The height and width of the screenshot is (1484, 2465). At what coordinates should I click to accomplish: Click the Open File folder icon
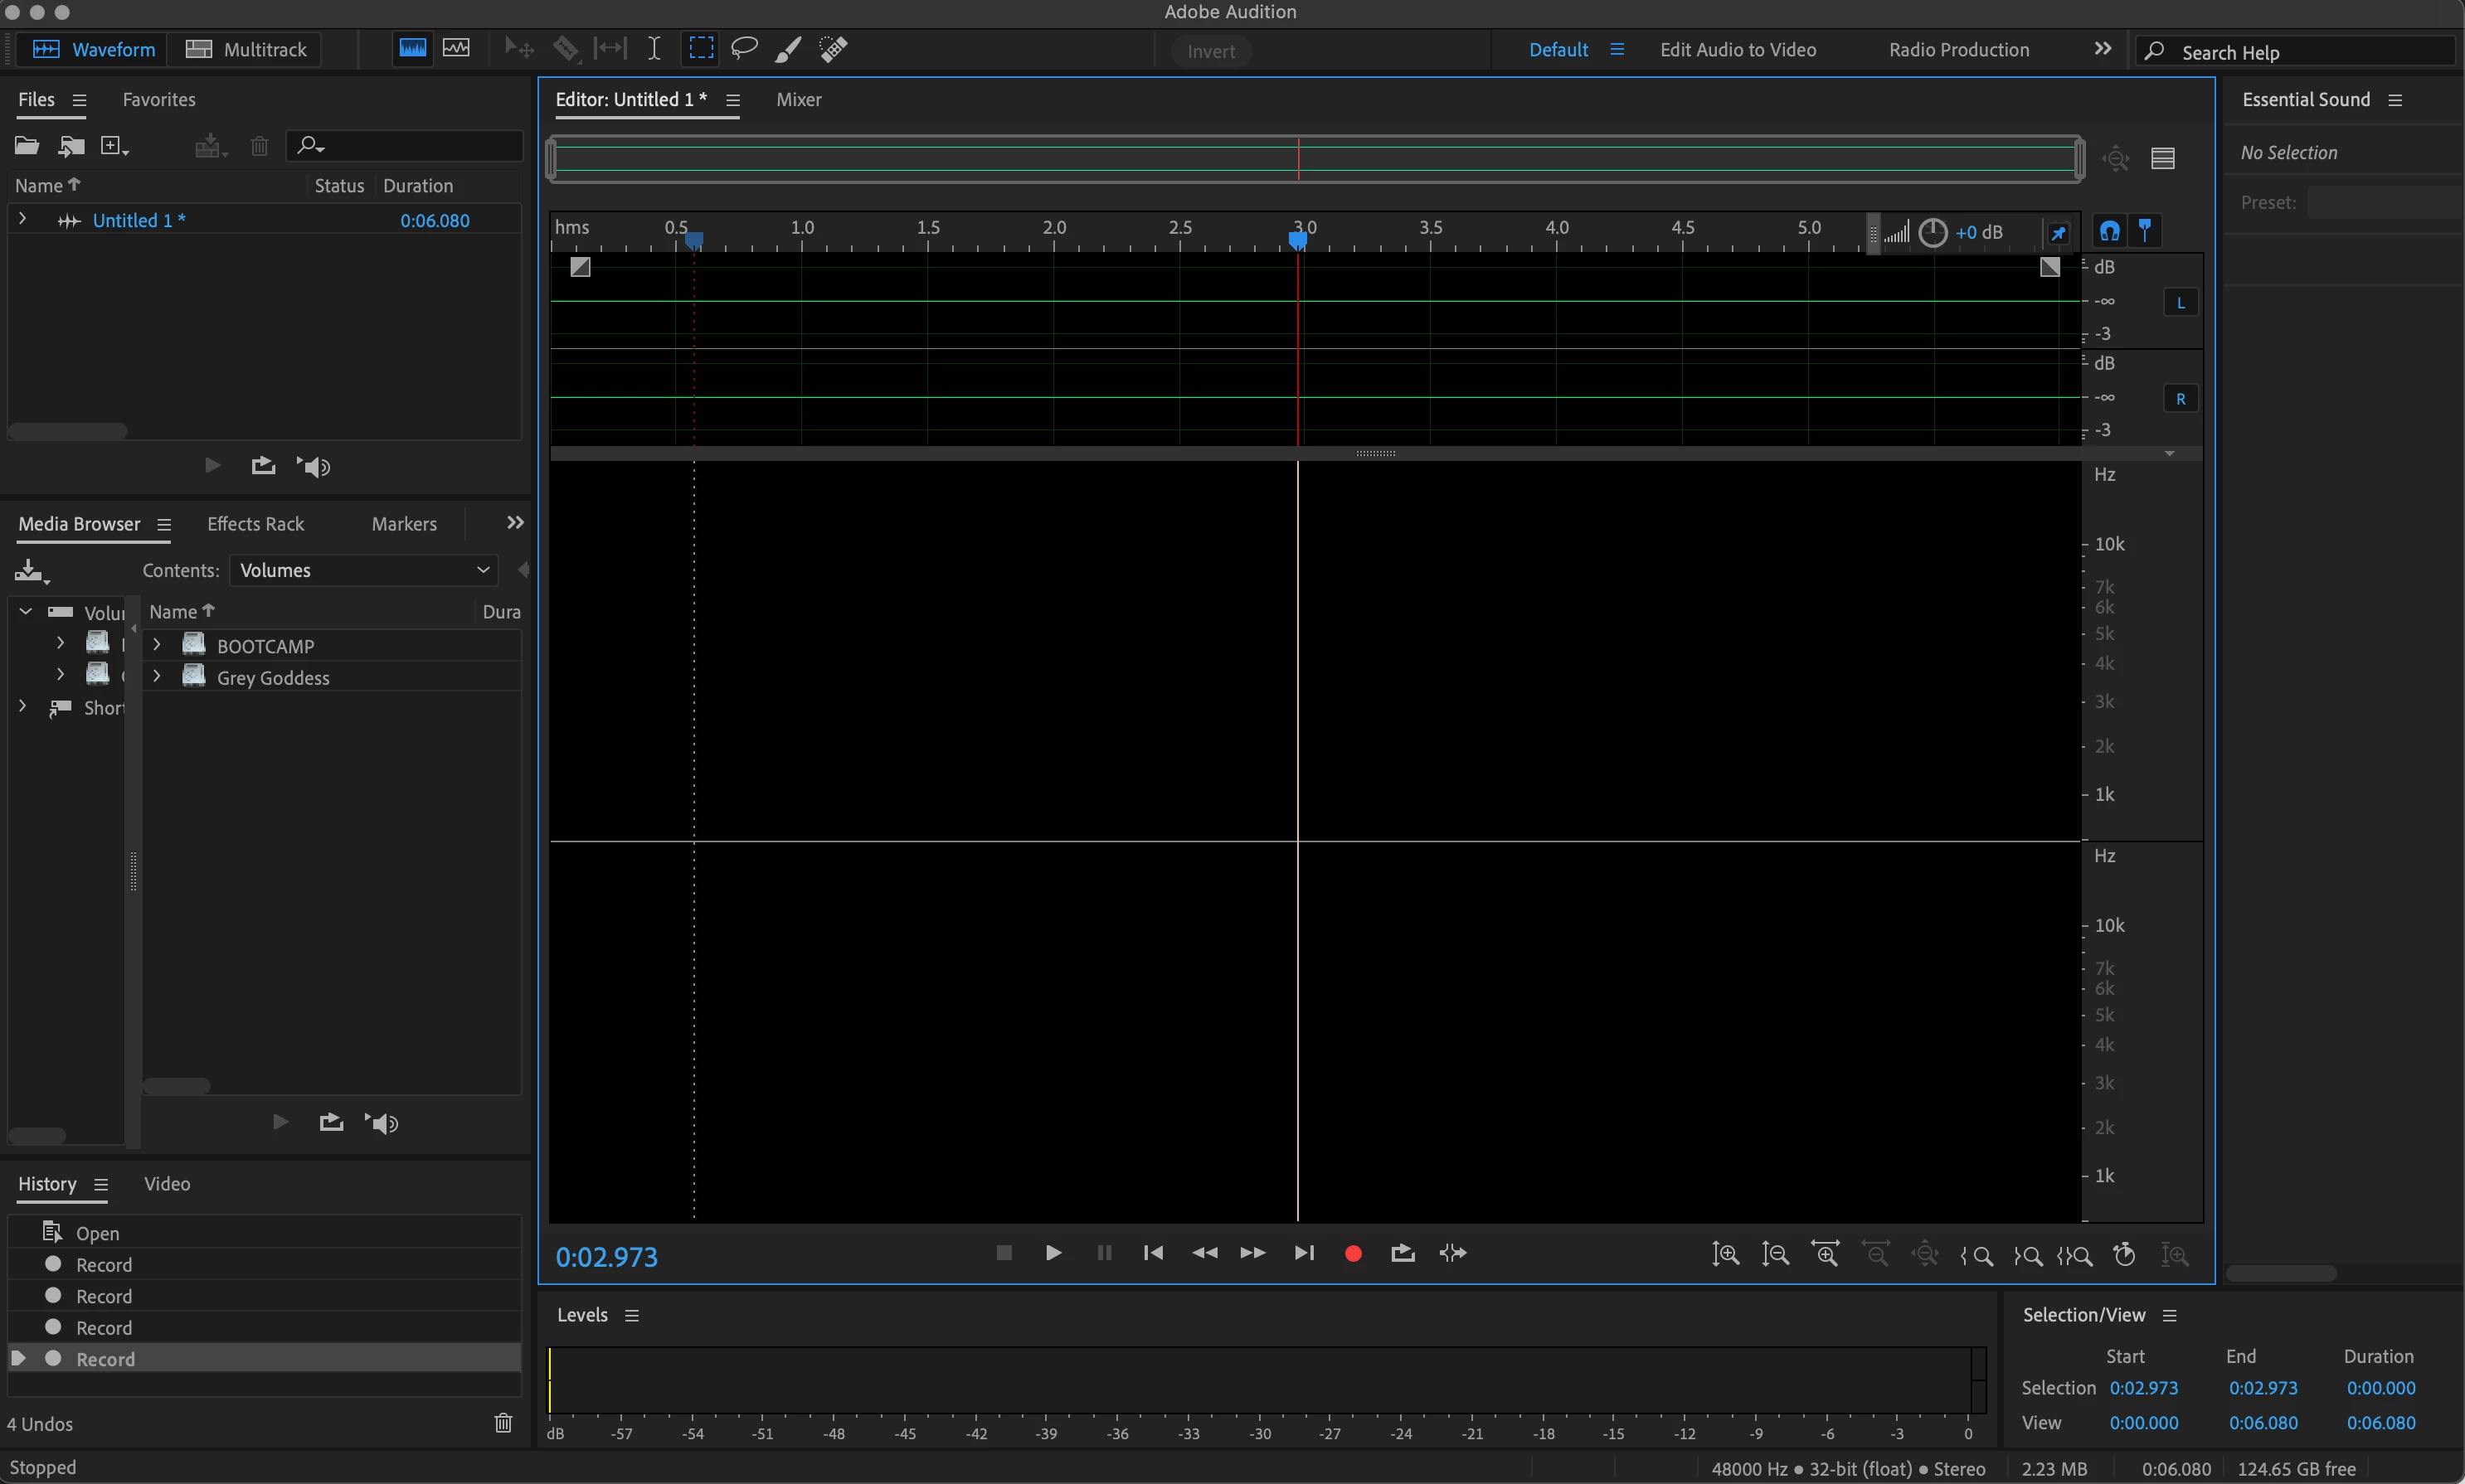point(26,146)
